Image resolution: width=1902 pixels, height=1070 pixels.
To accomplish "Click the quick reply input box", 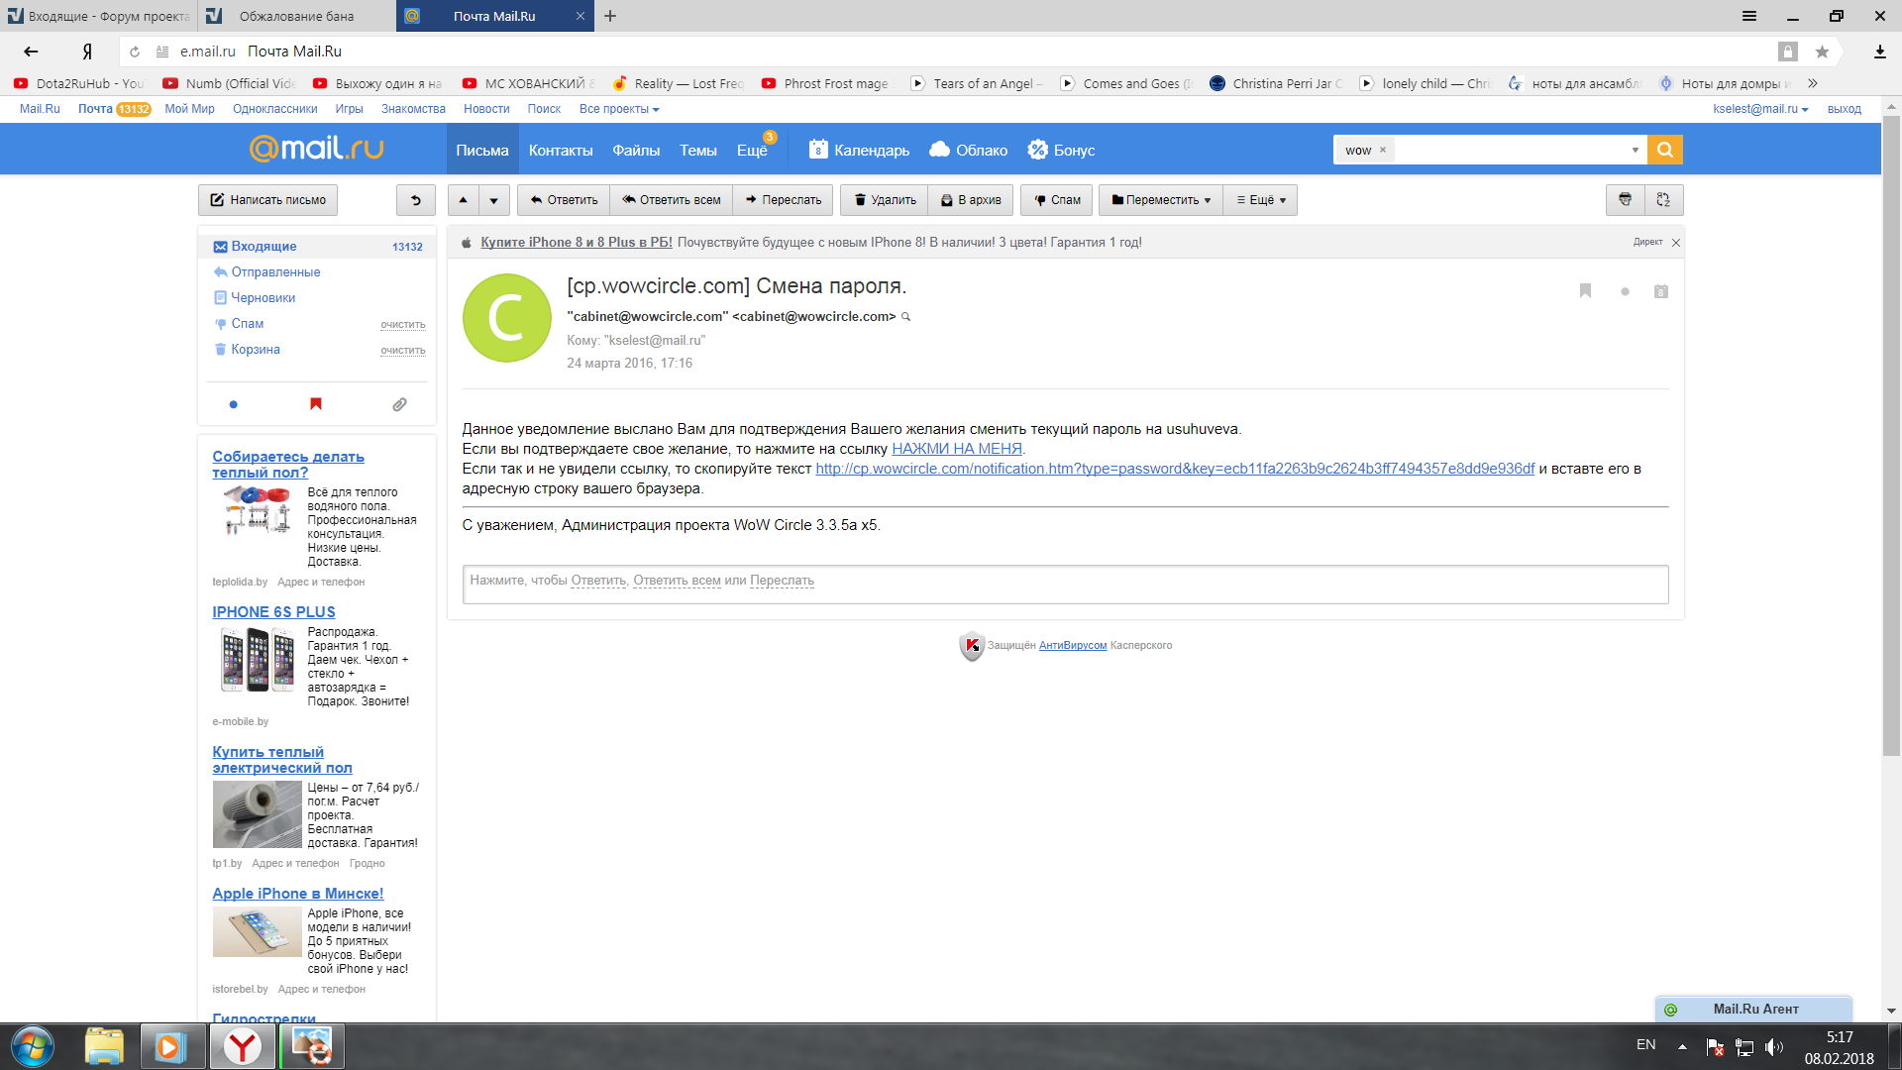I will tap(1065, 585).
